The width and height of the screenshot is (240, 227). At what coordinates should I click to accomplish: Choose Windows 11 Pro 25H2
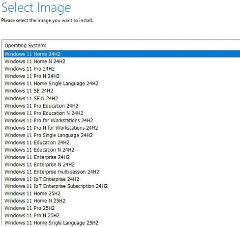click(x=30, y=208)
